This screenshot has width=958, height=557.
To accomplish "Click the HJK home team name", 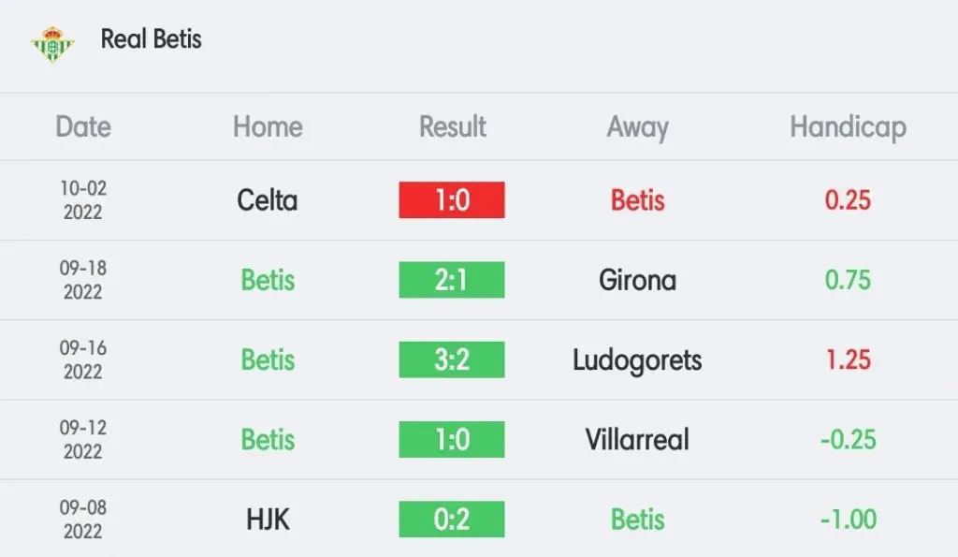I will [x=268, y=520].
